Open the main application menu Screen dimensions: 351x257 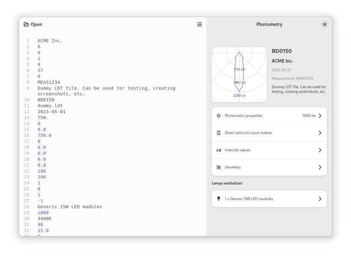click(199, 24)
